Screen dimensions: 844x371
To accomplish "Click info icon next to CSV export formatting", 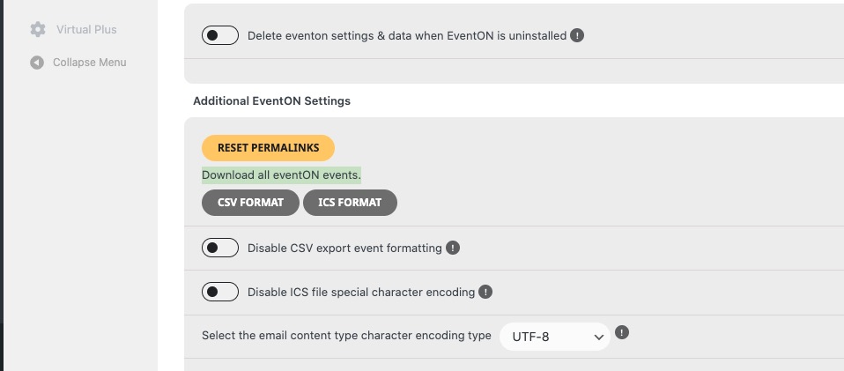I will [x=453, y=249].
